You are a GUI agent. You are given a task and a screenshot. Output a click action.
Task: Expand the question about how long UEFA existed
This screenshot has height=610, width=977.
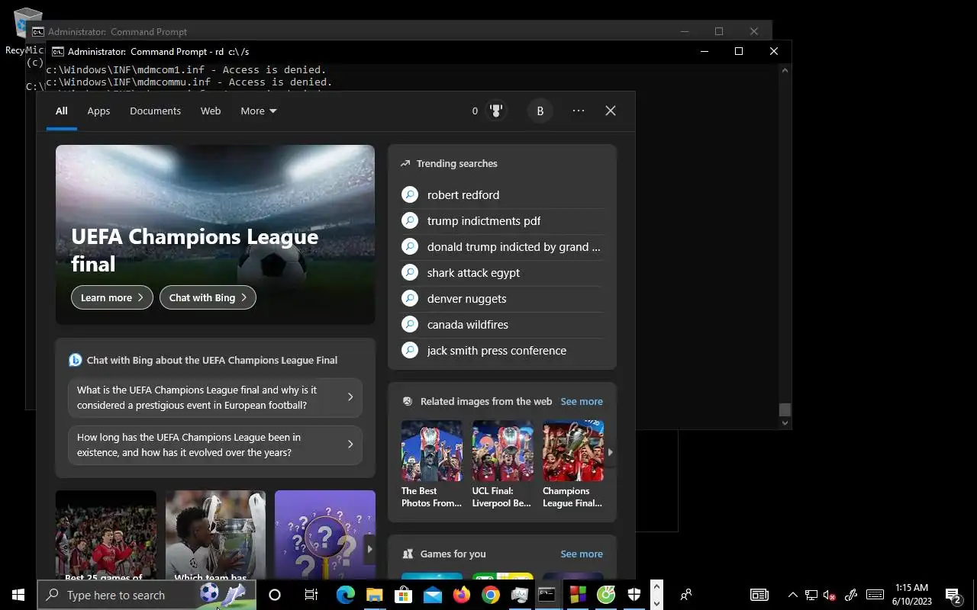(x=215, y=445)
